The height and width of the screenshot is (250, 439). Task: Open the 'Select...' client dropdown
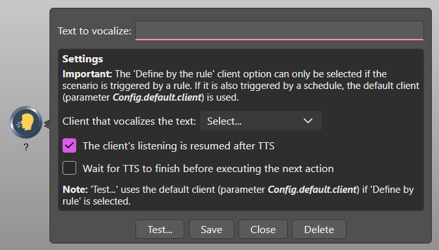point(261,121)
